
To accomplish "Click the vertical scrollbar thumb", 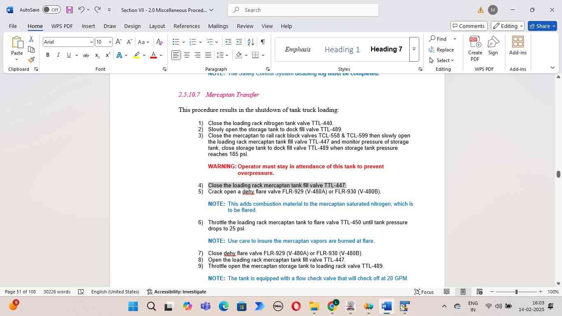I will tap(558, 174).
